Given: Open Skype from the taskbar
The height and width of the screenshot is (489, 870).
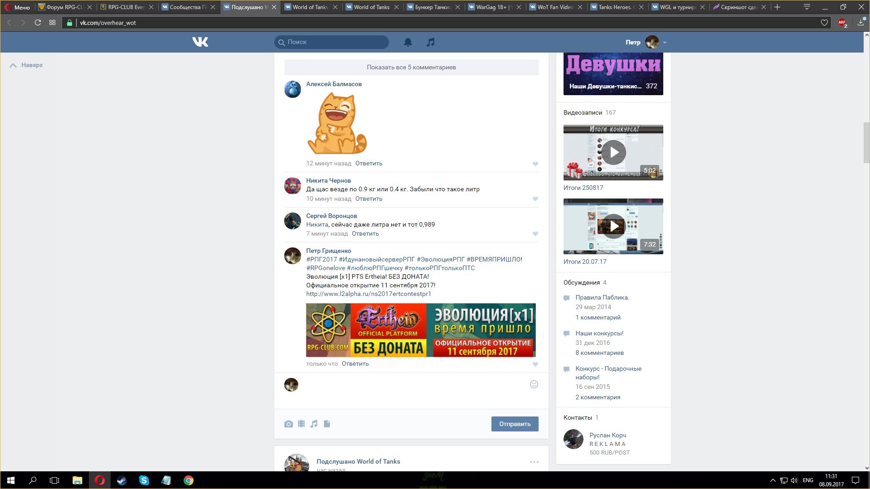Looking at the screenshot, I should (144, 480).
